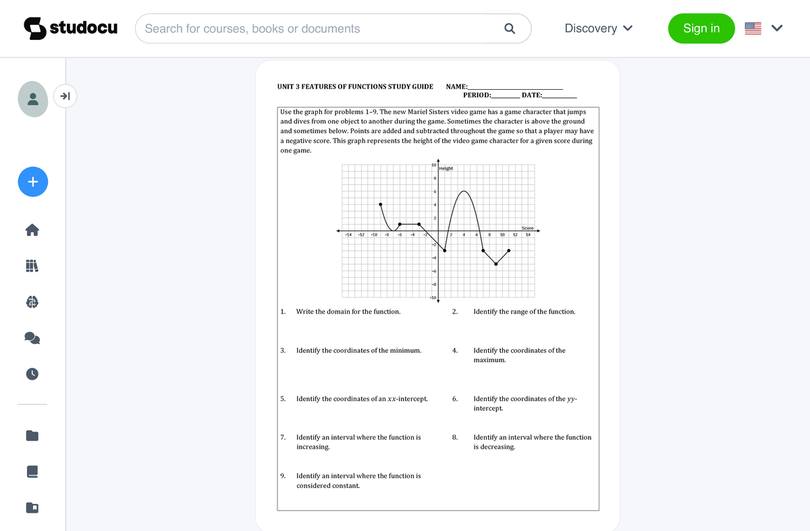Open the My Folders icon
The height and width of the screenshot is (531, 810).
tap(32, 435)
